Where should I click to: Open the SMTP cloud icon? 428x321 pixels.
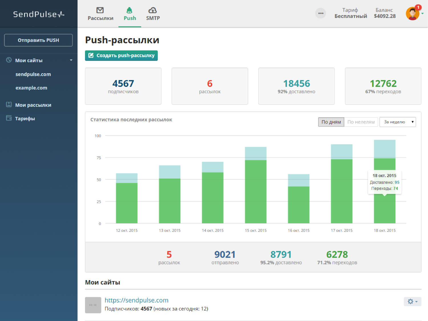pos(153,11)
